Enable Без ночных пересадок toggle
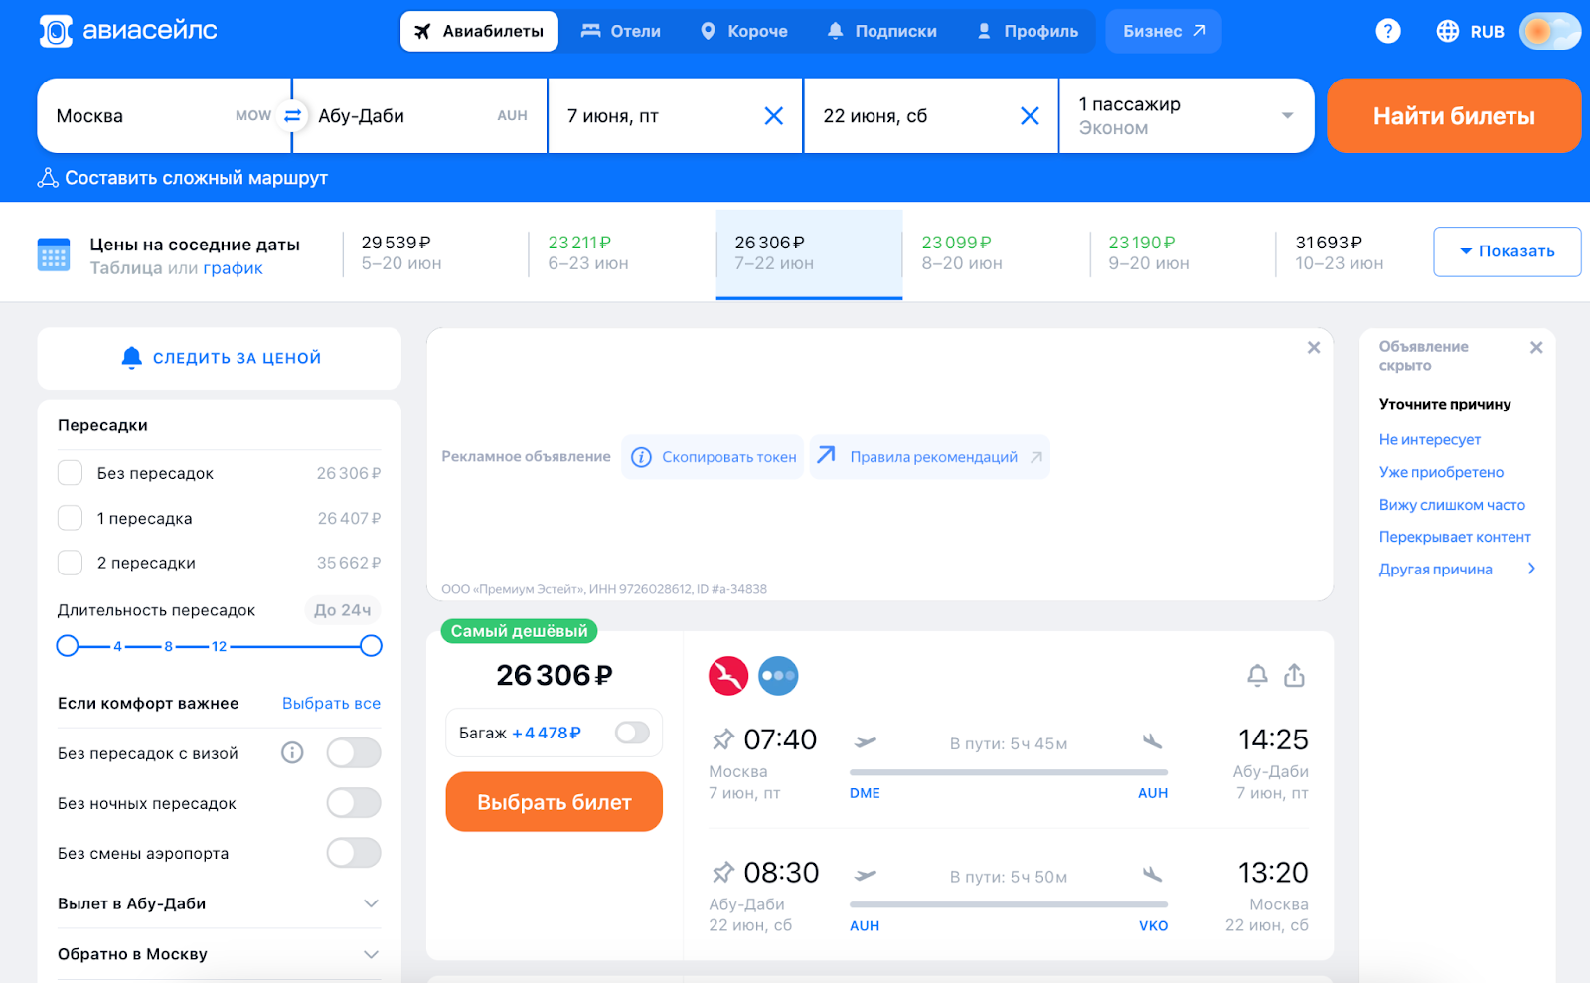 tap(354, 803)
